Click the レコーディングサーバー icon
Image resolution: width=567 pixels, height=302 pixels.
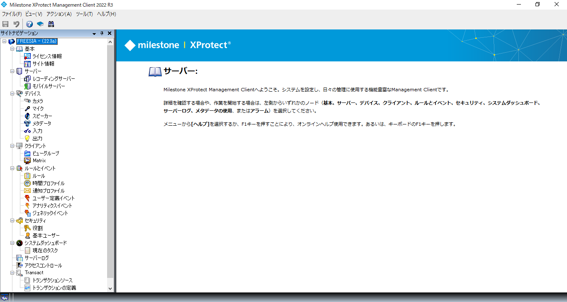tap(27, 79)
